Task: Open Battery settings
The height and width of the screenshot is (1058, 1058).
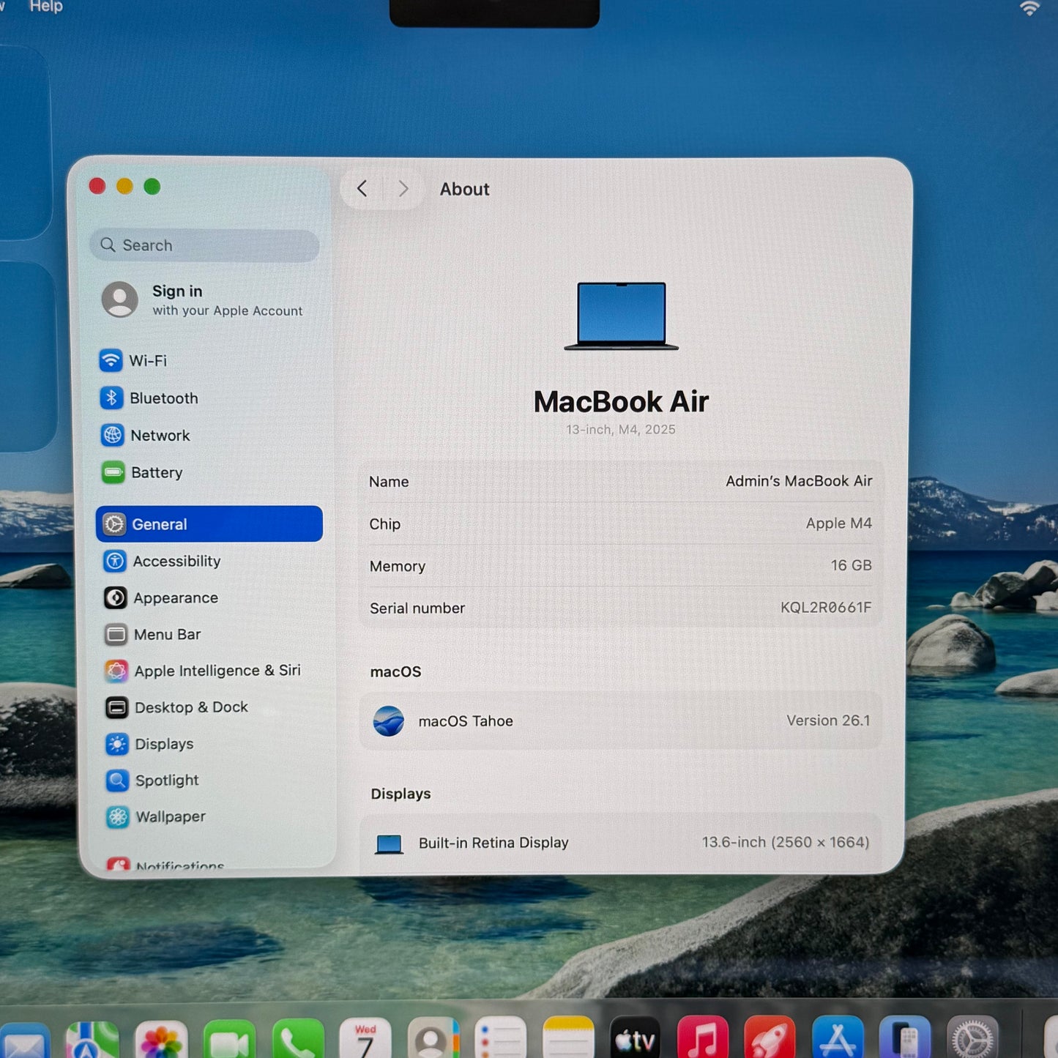Action: (157, 472)
